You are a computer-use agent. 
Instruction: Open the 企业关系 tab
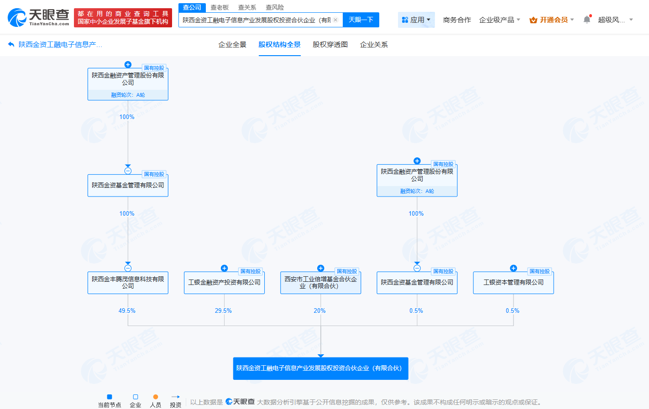click(374, 45)
